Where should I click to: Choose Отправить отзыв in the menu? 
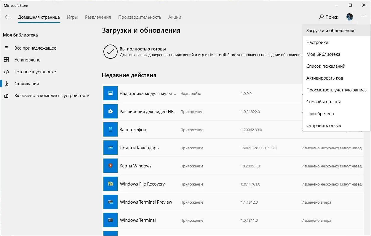pos(337,125)
